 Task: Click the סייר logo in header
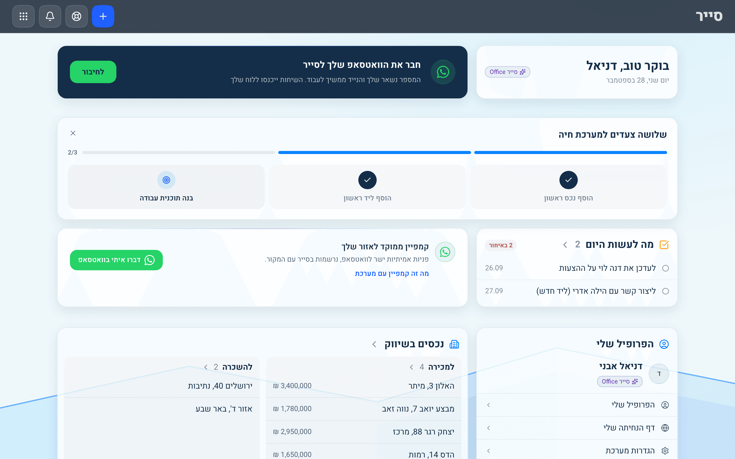709,16
